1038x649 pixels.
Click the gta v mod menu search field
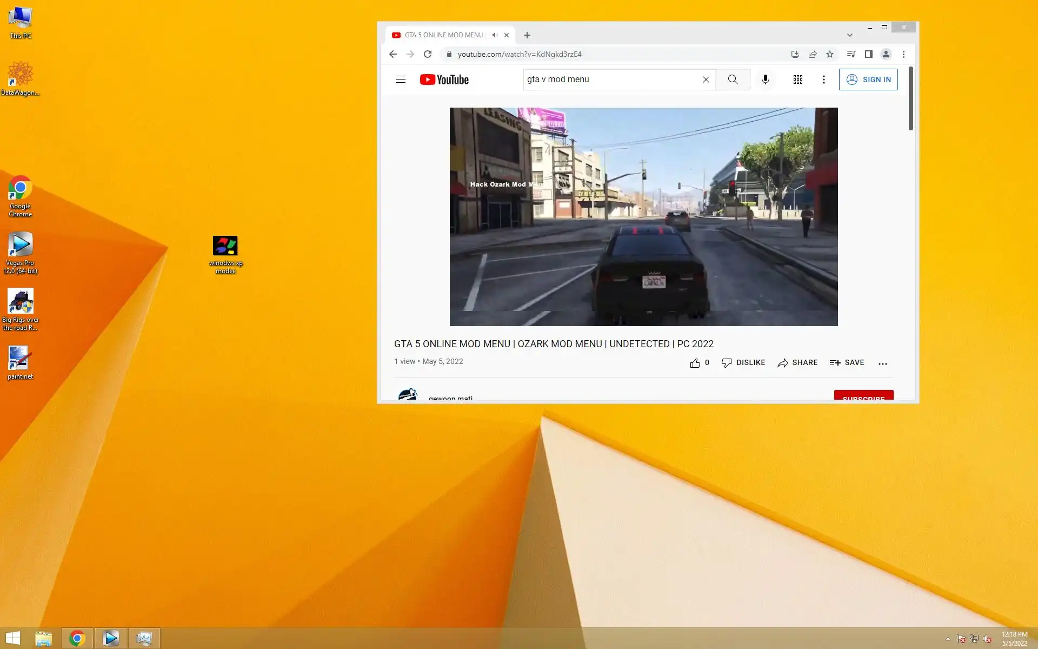coord(611,80)
